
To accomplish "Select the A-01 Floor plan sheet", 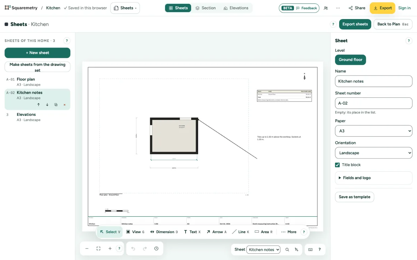I will 38,82.
